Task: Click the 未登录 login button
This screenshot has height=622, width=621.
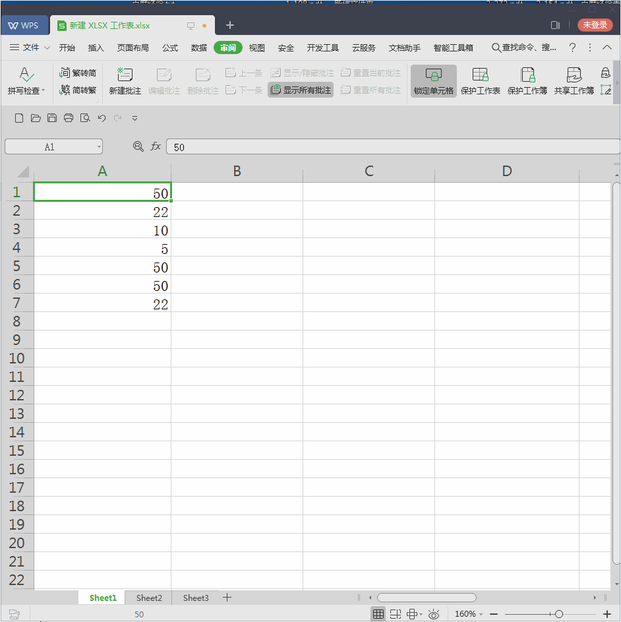Action: (595, 25)
